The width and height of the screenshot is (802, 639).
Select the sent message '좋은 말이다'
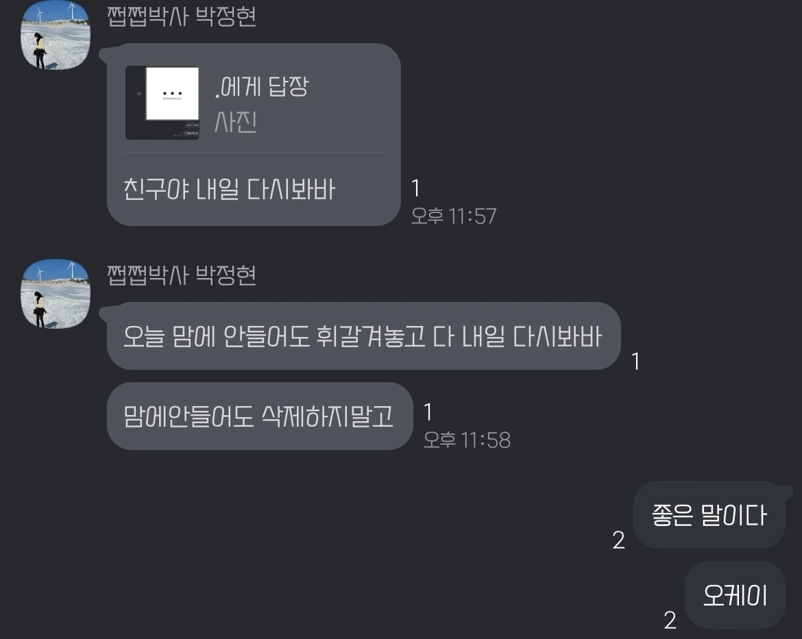point(709,515)
